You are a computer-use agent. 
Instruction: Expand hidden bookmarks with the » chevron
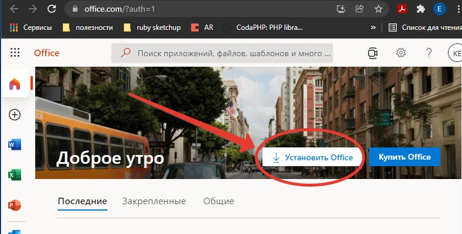click(373, 27)
